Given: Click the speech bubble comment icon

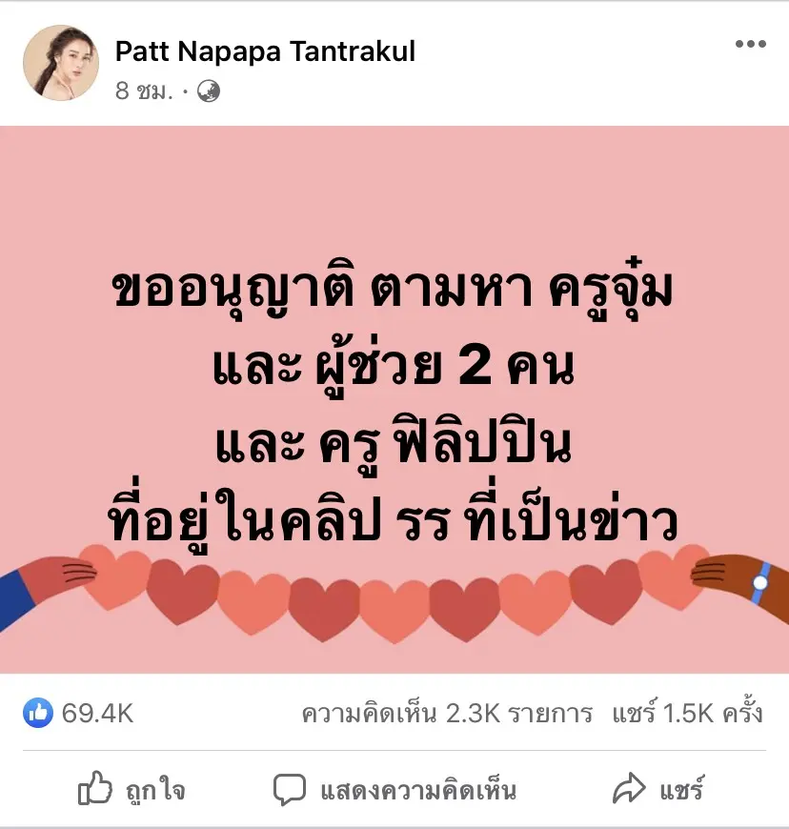Looking at the screenshot, I should pos(290,790).
